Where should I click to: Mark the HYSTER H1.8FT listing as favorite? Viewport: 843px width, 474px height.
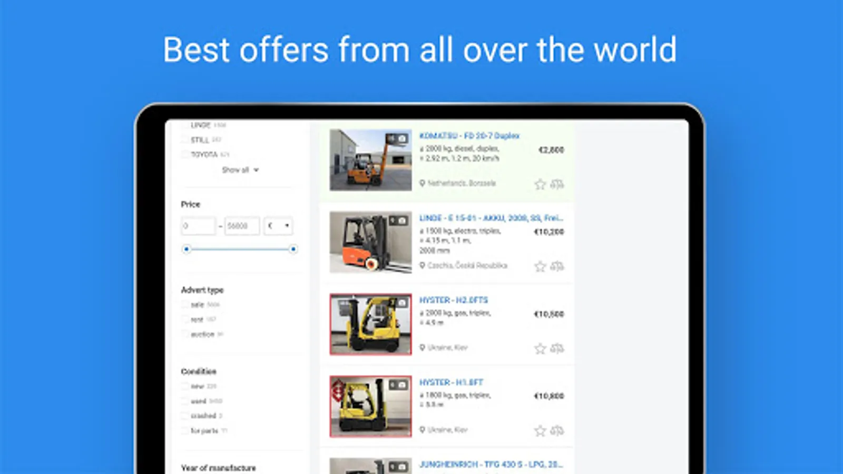[x=540, y=430]
